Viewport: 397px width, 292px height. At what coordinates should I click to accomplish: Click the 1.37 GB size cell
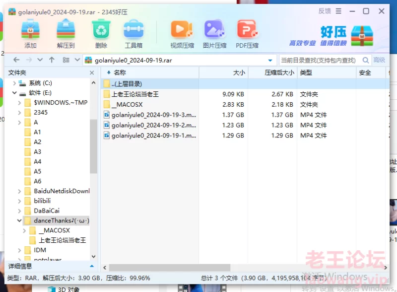coord(233,115)
